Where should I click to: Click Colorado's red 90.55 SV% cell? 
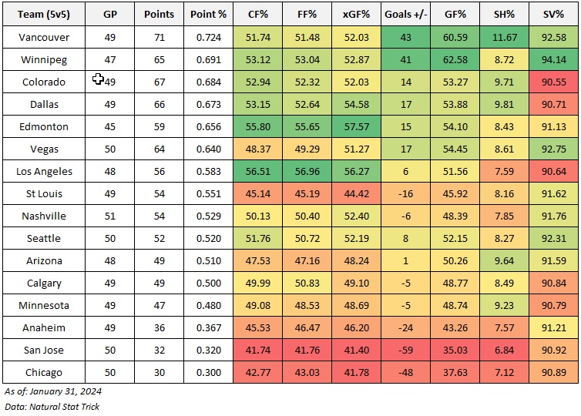click(x=554, y=82)
